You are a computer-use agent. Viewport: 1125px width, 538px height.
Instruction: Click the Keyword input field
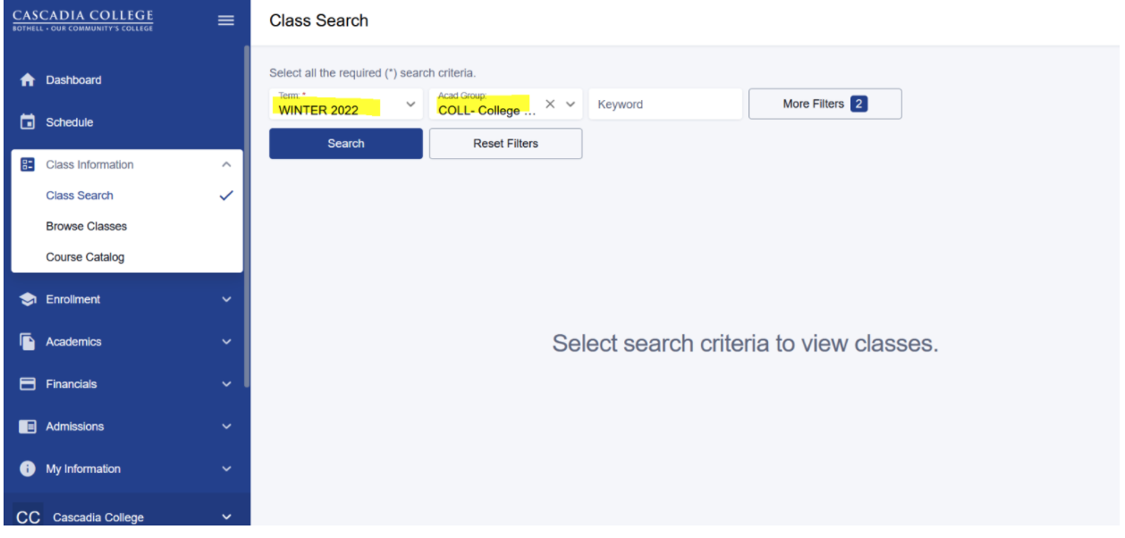[x=665, y=104]
